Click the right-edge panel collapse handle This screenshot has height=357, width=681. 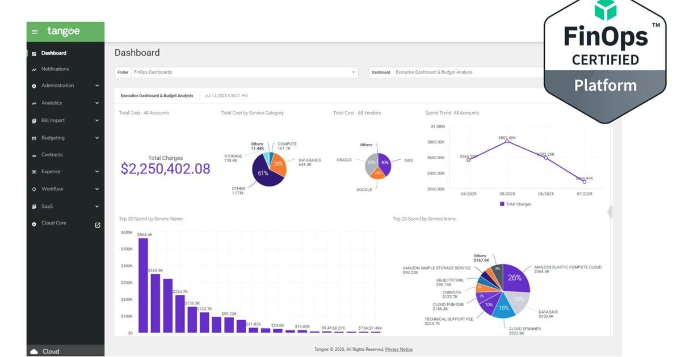pyautogui.click(x=610, y=212)
